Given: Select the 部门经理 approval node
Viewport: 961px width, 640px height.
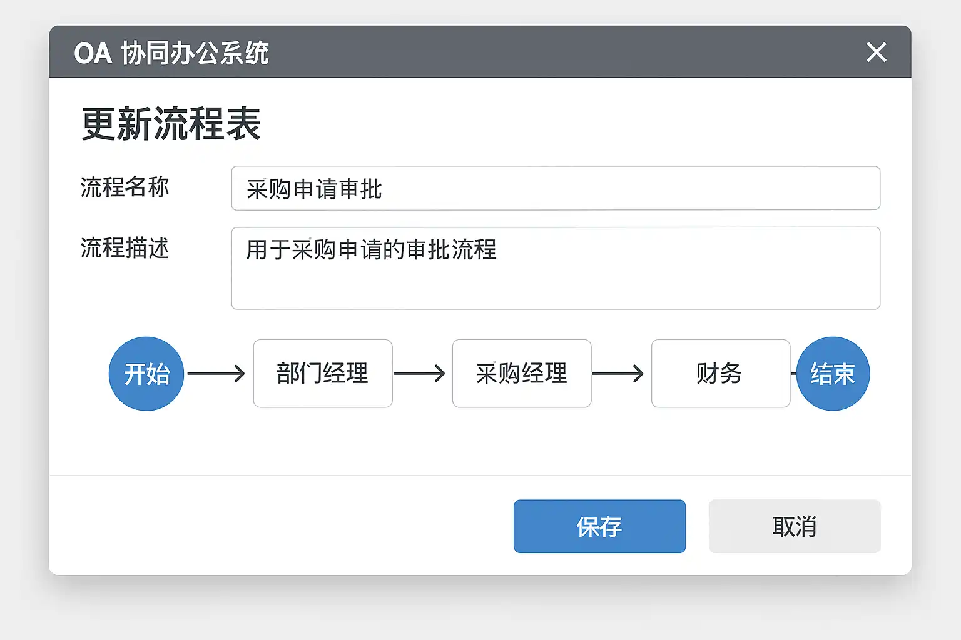Looking at the screenshot, I should coord(323,374).
